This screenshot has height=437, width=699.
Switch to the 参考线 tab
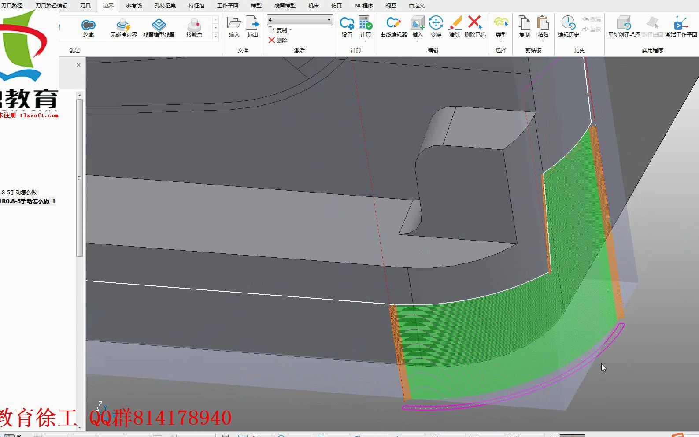click(x=134, y=6)
